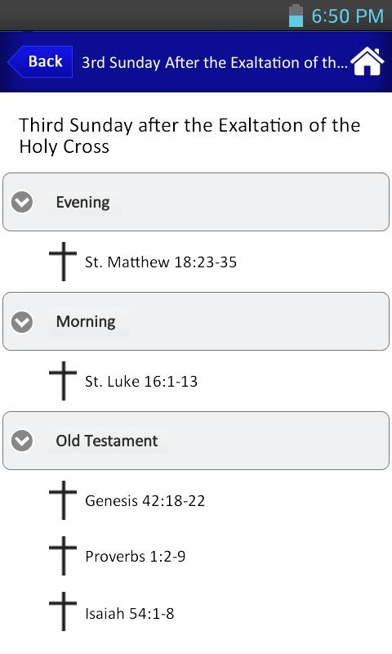The image size is (392, 654).
Task: Click cross icon beside Isaiah 54:1-8
Action: coord(63,611)
